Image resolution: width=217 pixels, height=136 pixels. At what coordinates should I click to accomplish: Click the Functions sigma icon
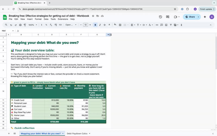tap(181, 25)
